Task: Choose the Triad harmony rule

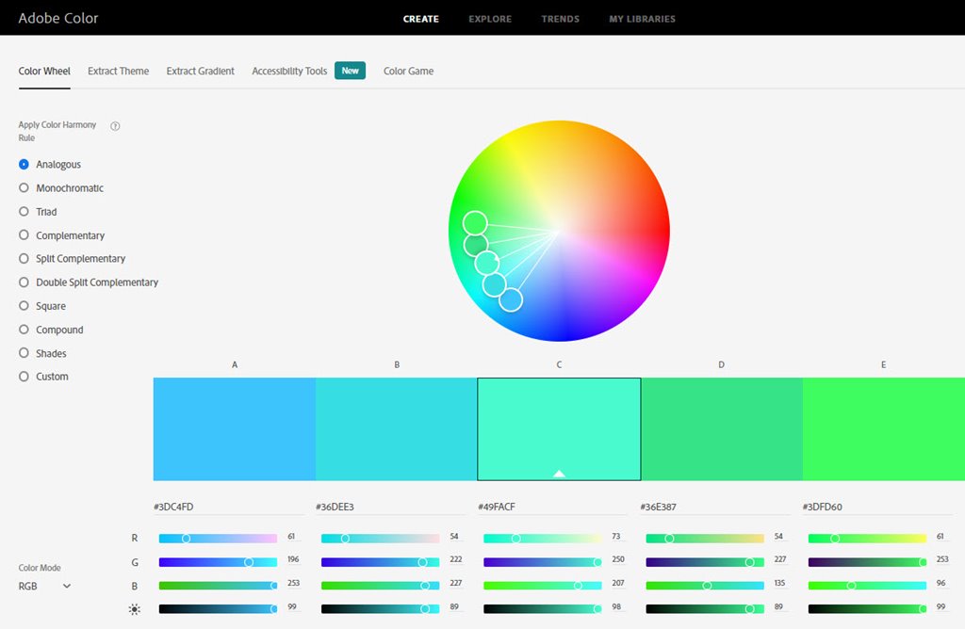Action: [46, 212]
